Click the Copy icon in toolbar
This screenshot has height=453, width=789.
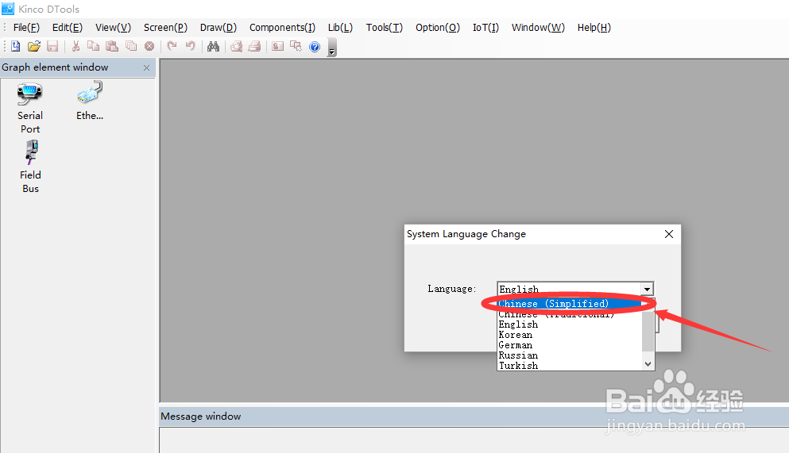click(x=93, y=46)
